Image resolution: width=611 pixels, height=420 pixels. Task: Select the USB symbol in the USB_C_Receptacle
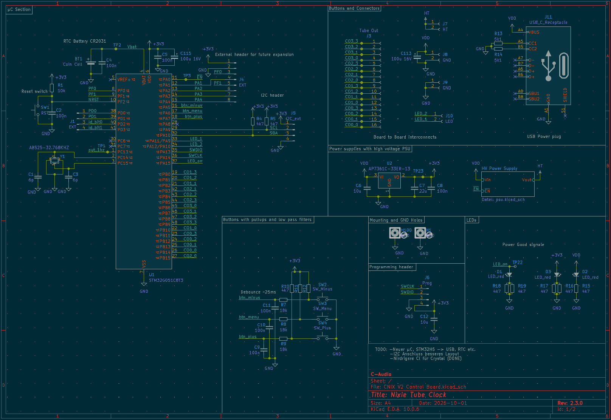pos(548,66)
